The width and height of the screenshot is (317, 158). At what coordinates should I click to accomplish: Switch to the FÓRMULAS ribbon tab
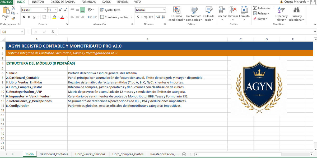(x=88, y=2)
